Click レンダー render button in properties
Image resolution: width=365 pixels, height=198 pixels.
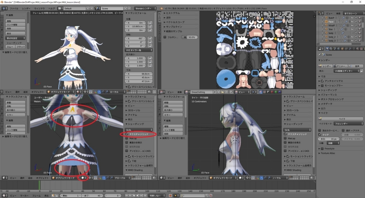(325, 66)
